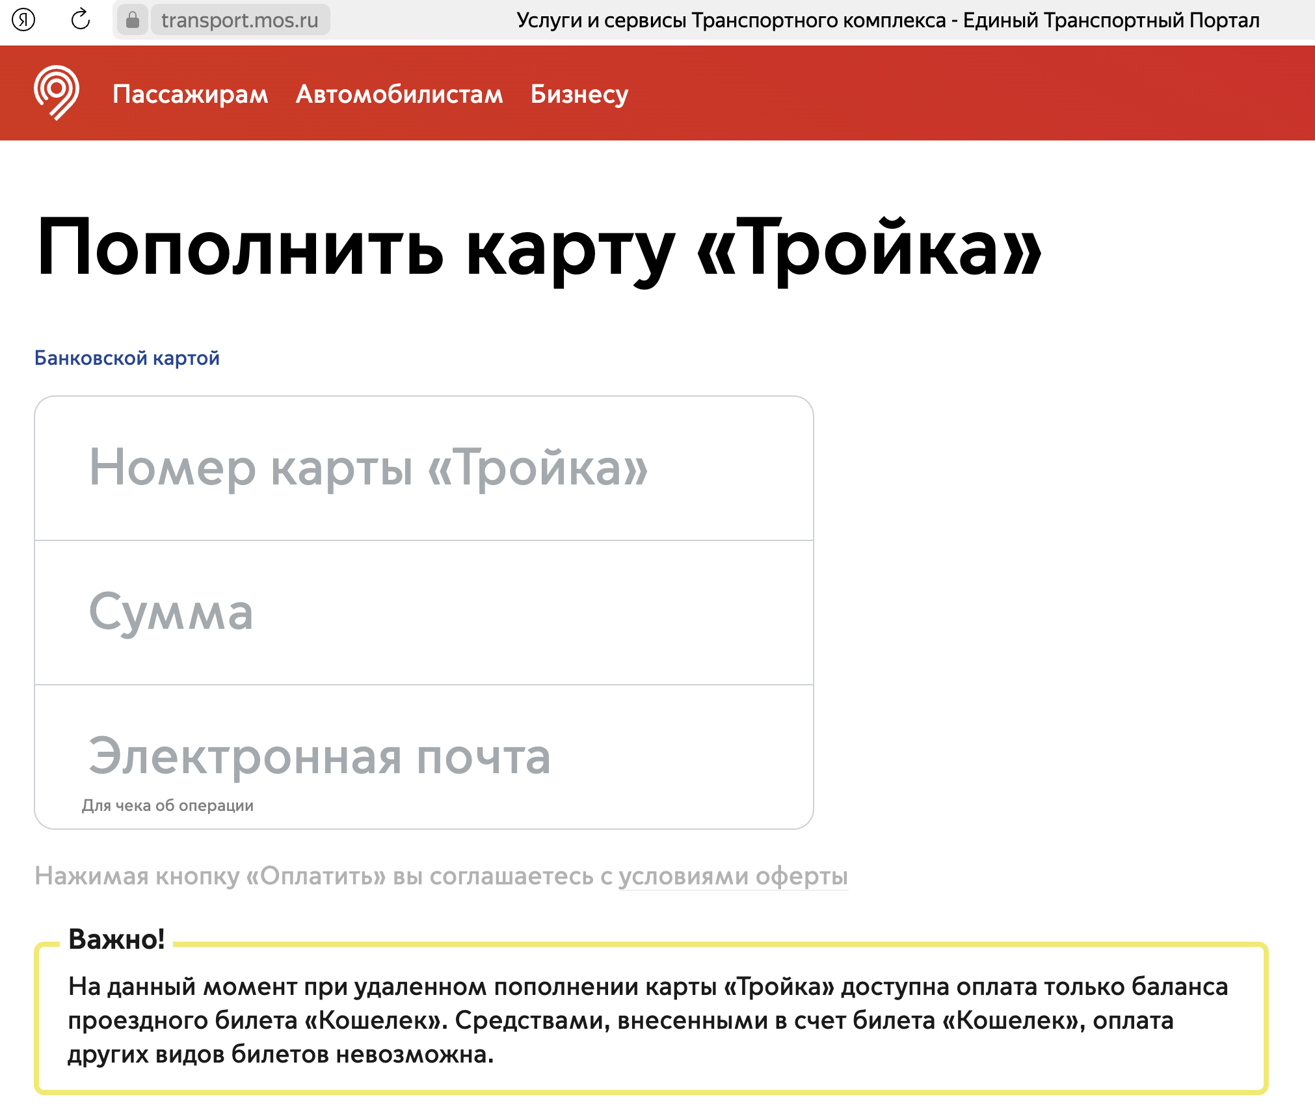Image resolution: width=1315 pixels, height=1112 pixels.
Task: Open the Пассажирам menu
Action: tap(191, 94)
